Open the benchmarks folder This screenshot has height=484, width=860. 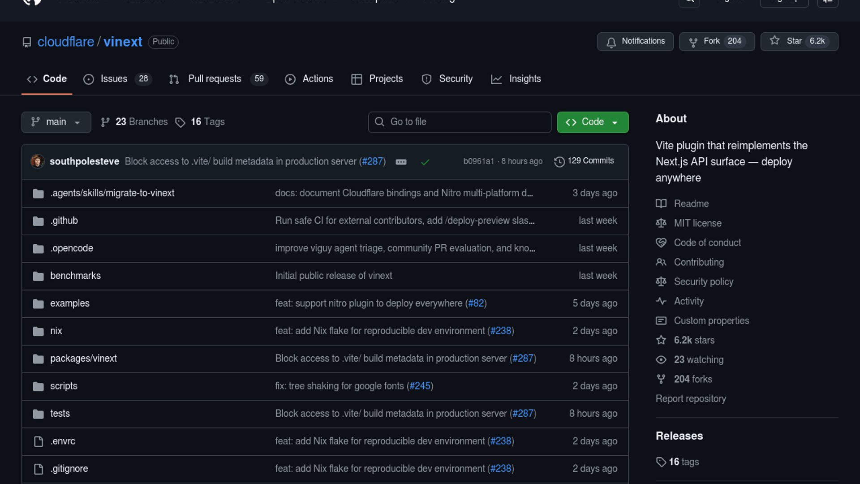(75, 276)
